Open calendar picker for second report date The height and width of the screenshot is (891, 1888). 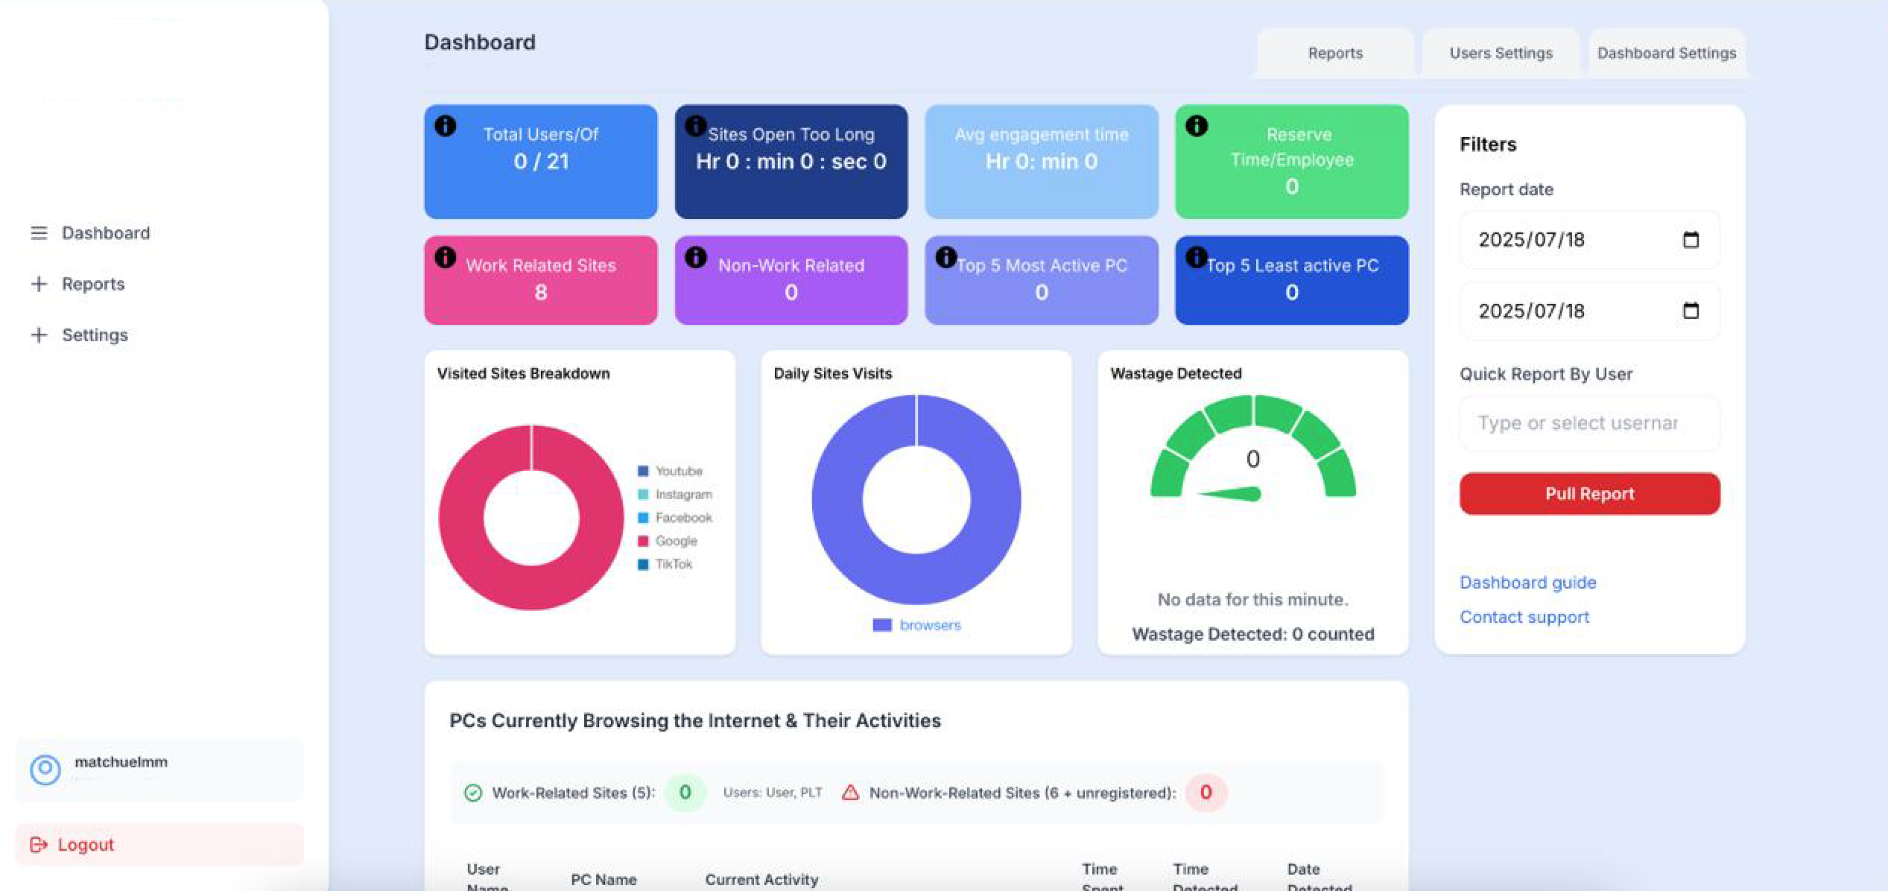pos(1691,311)
